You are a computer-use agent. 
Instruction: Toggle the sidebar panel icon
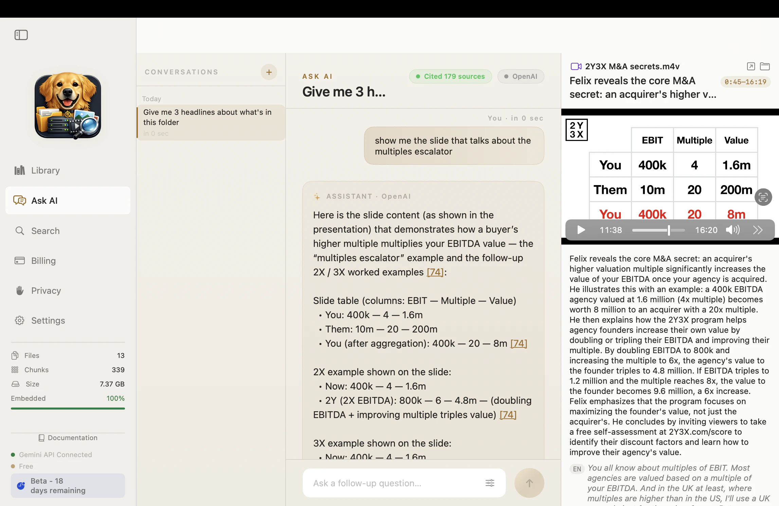point(21,35)
